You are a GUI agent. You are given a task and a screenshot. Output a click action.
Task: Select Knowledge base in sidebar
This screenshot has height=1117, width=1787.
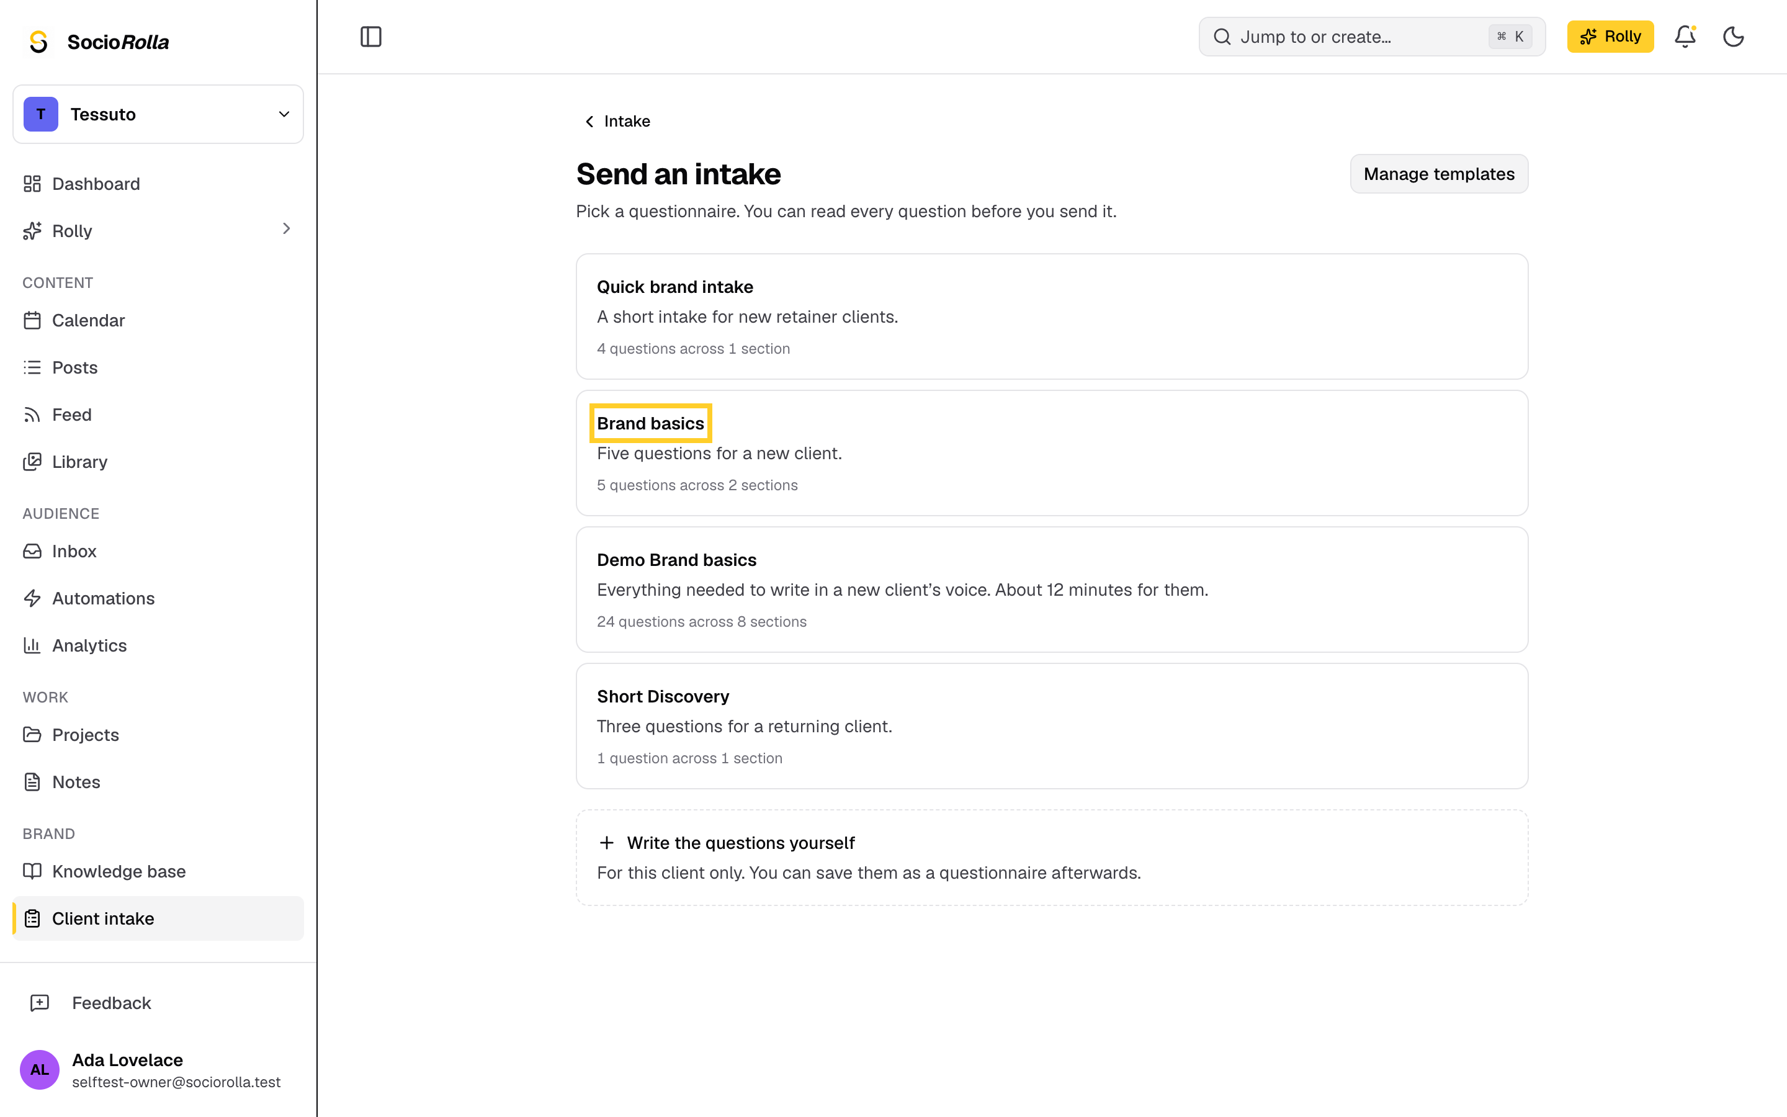pyautogui.click(x=158, y=872)
